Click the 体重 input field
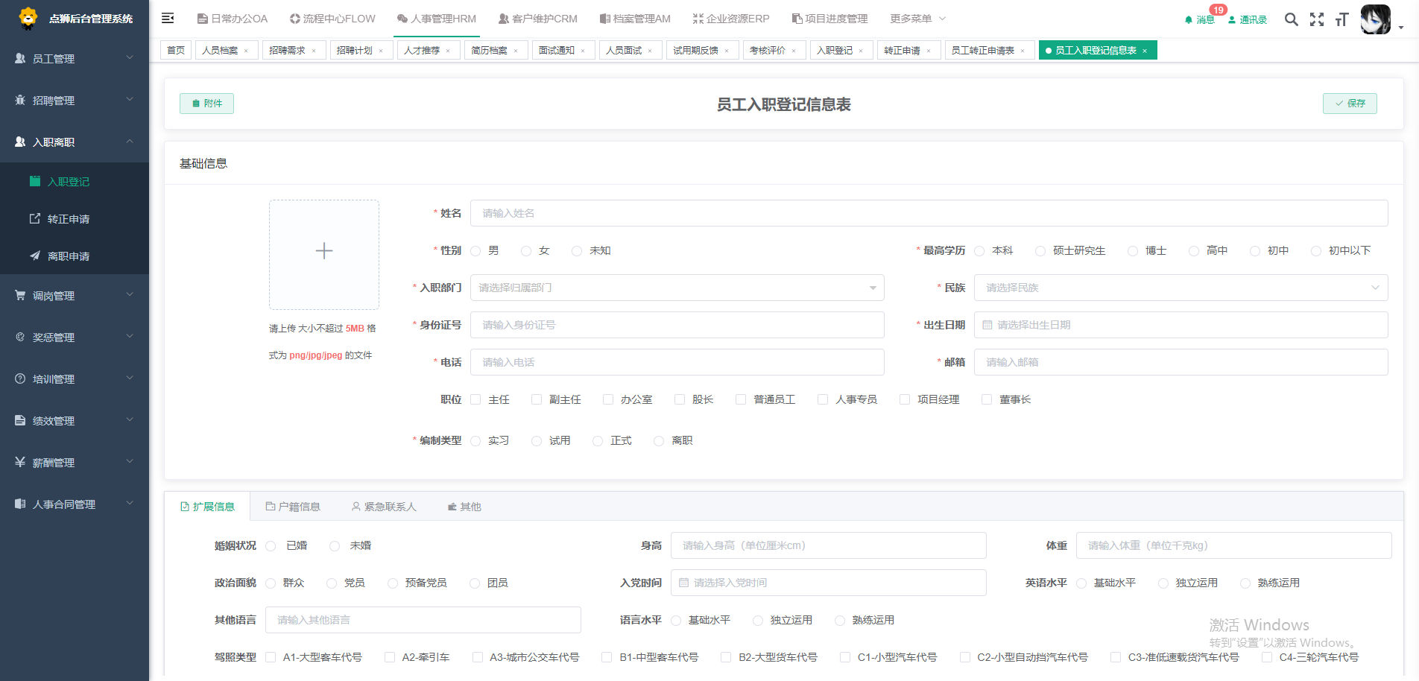 click(x=1233, y=545)
